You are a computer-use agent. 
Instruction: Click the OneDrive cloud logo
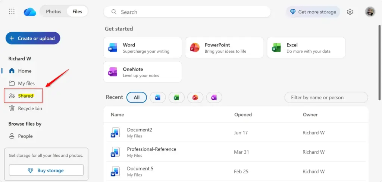[30, 12]
